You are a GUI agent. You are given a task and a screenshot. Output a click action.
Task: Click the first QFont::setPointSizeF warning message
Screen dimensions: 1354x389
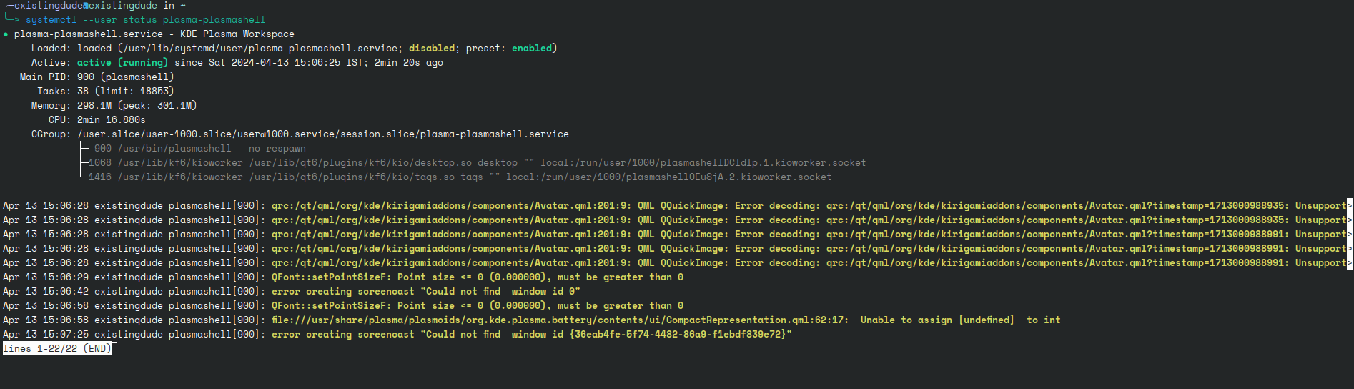pos(478,277)
